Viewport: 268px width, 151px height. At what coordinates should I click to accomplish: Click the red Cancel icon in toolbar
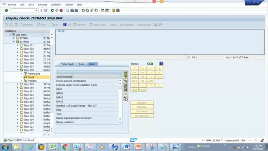(61, 10)
